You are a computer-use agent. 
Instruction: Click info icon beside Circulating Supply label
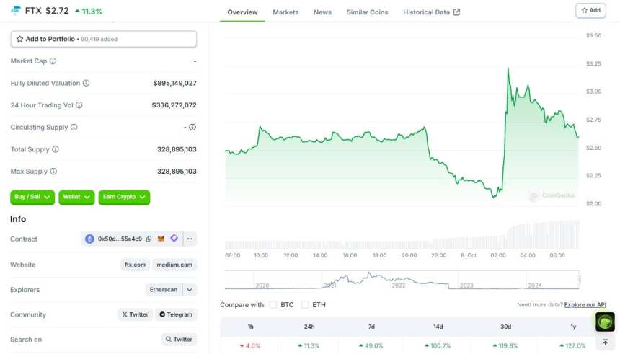point(74,128)
